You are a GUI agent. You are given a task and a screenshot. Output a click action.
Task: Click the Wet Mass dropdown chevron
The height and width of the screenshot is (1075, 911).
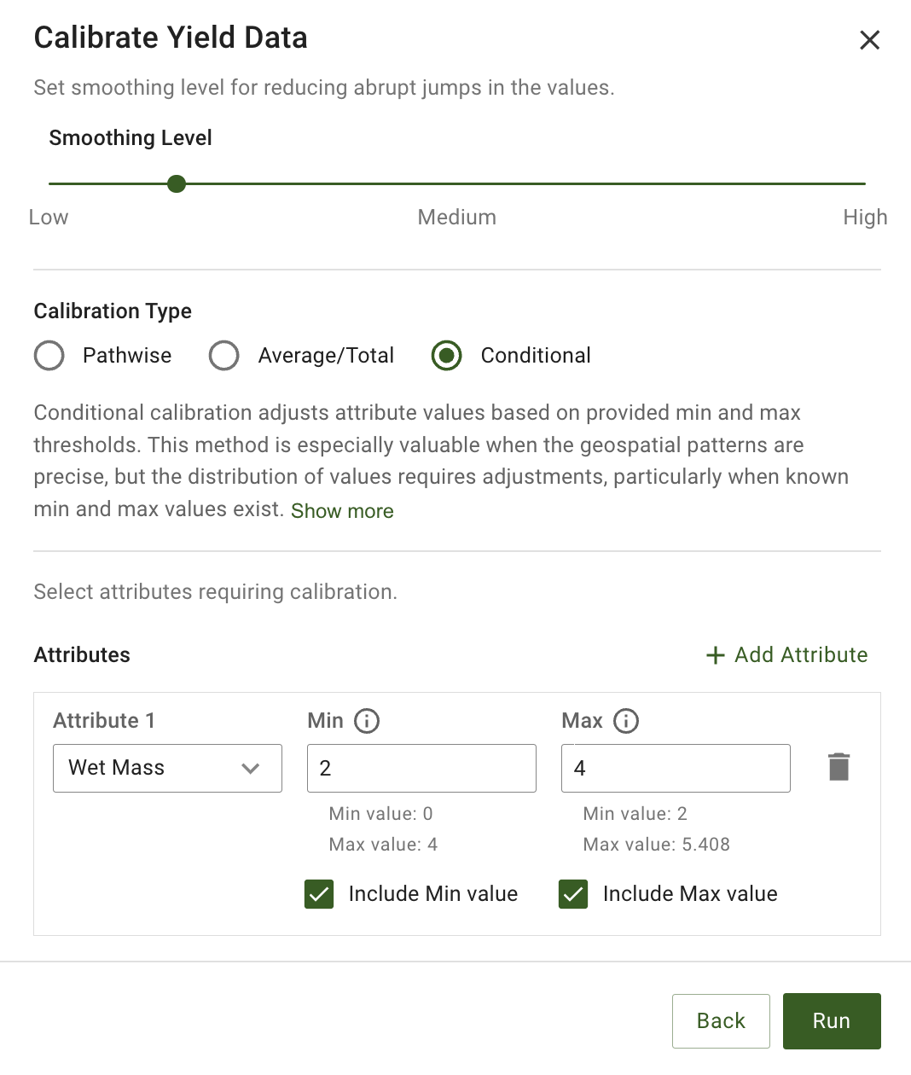tap(250, 768)
